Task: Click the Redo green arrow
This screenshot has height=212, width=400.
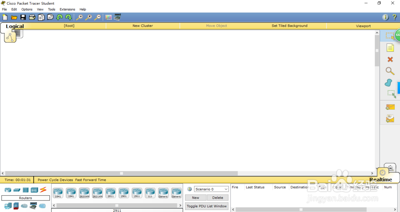Action: (68, 17)
